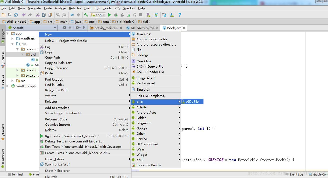Collapse the aidl package node
Image resolution: width=328 pixels, height=178 pixels.
[23, 55]
